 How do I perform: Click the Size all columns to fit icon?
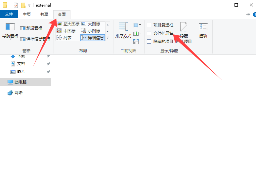click(136, 42)
